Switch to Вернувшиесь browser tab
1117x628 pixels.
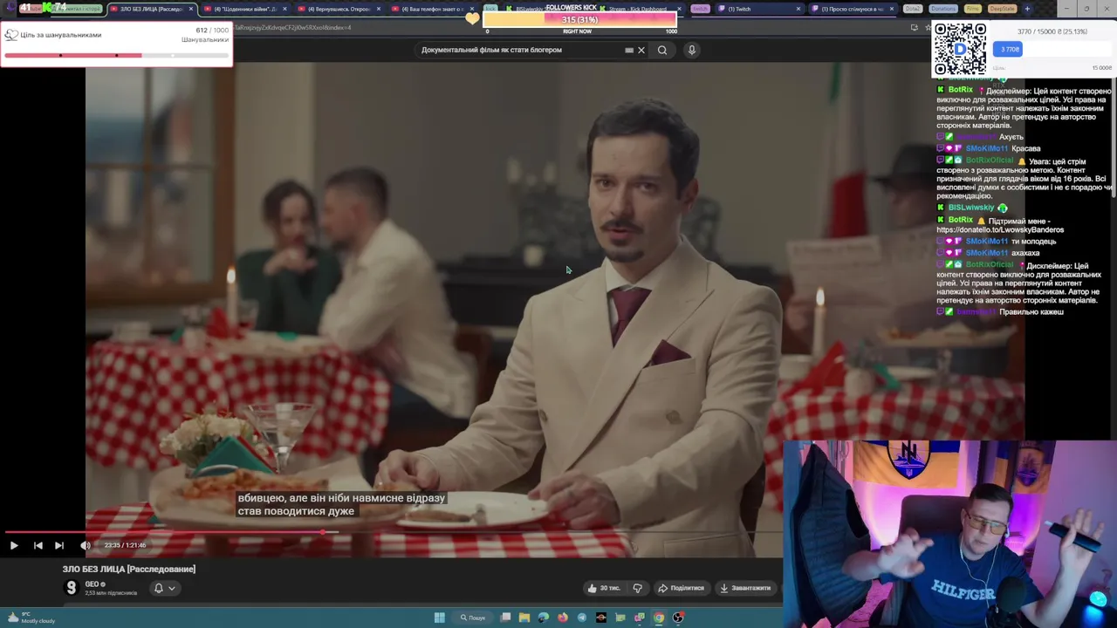339,9
